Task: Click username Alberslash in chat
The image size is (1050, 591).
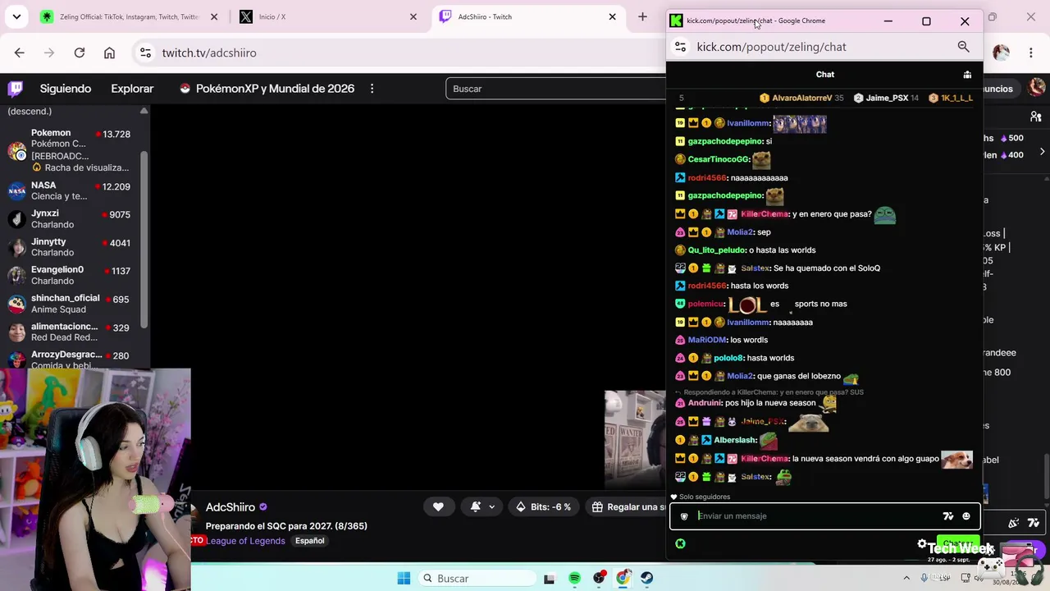Action: (x=735, y=440)
